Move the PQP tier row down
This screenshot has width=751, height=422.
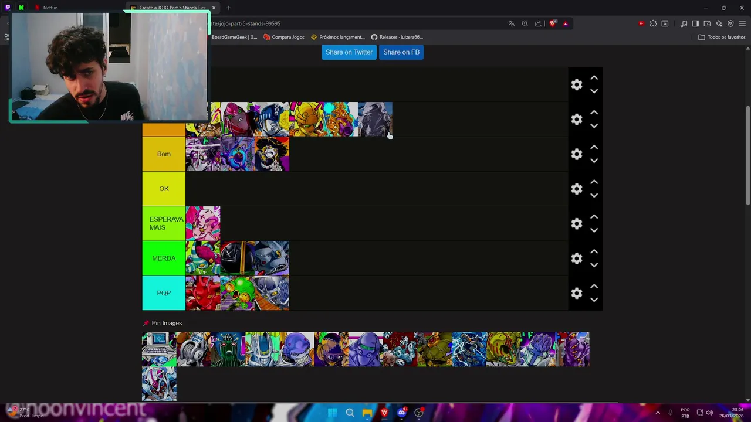(x=594, y=300)
